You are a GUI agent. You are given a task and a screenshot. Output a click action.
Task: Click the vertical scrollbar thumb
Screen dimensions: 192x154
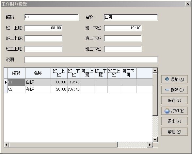[x=155, y=94]
